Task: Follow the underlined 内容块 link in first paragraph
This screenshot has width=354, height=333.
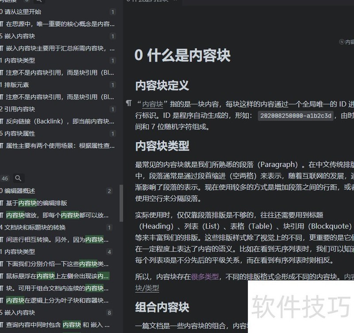Action: click(x=153, y=104)
